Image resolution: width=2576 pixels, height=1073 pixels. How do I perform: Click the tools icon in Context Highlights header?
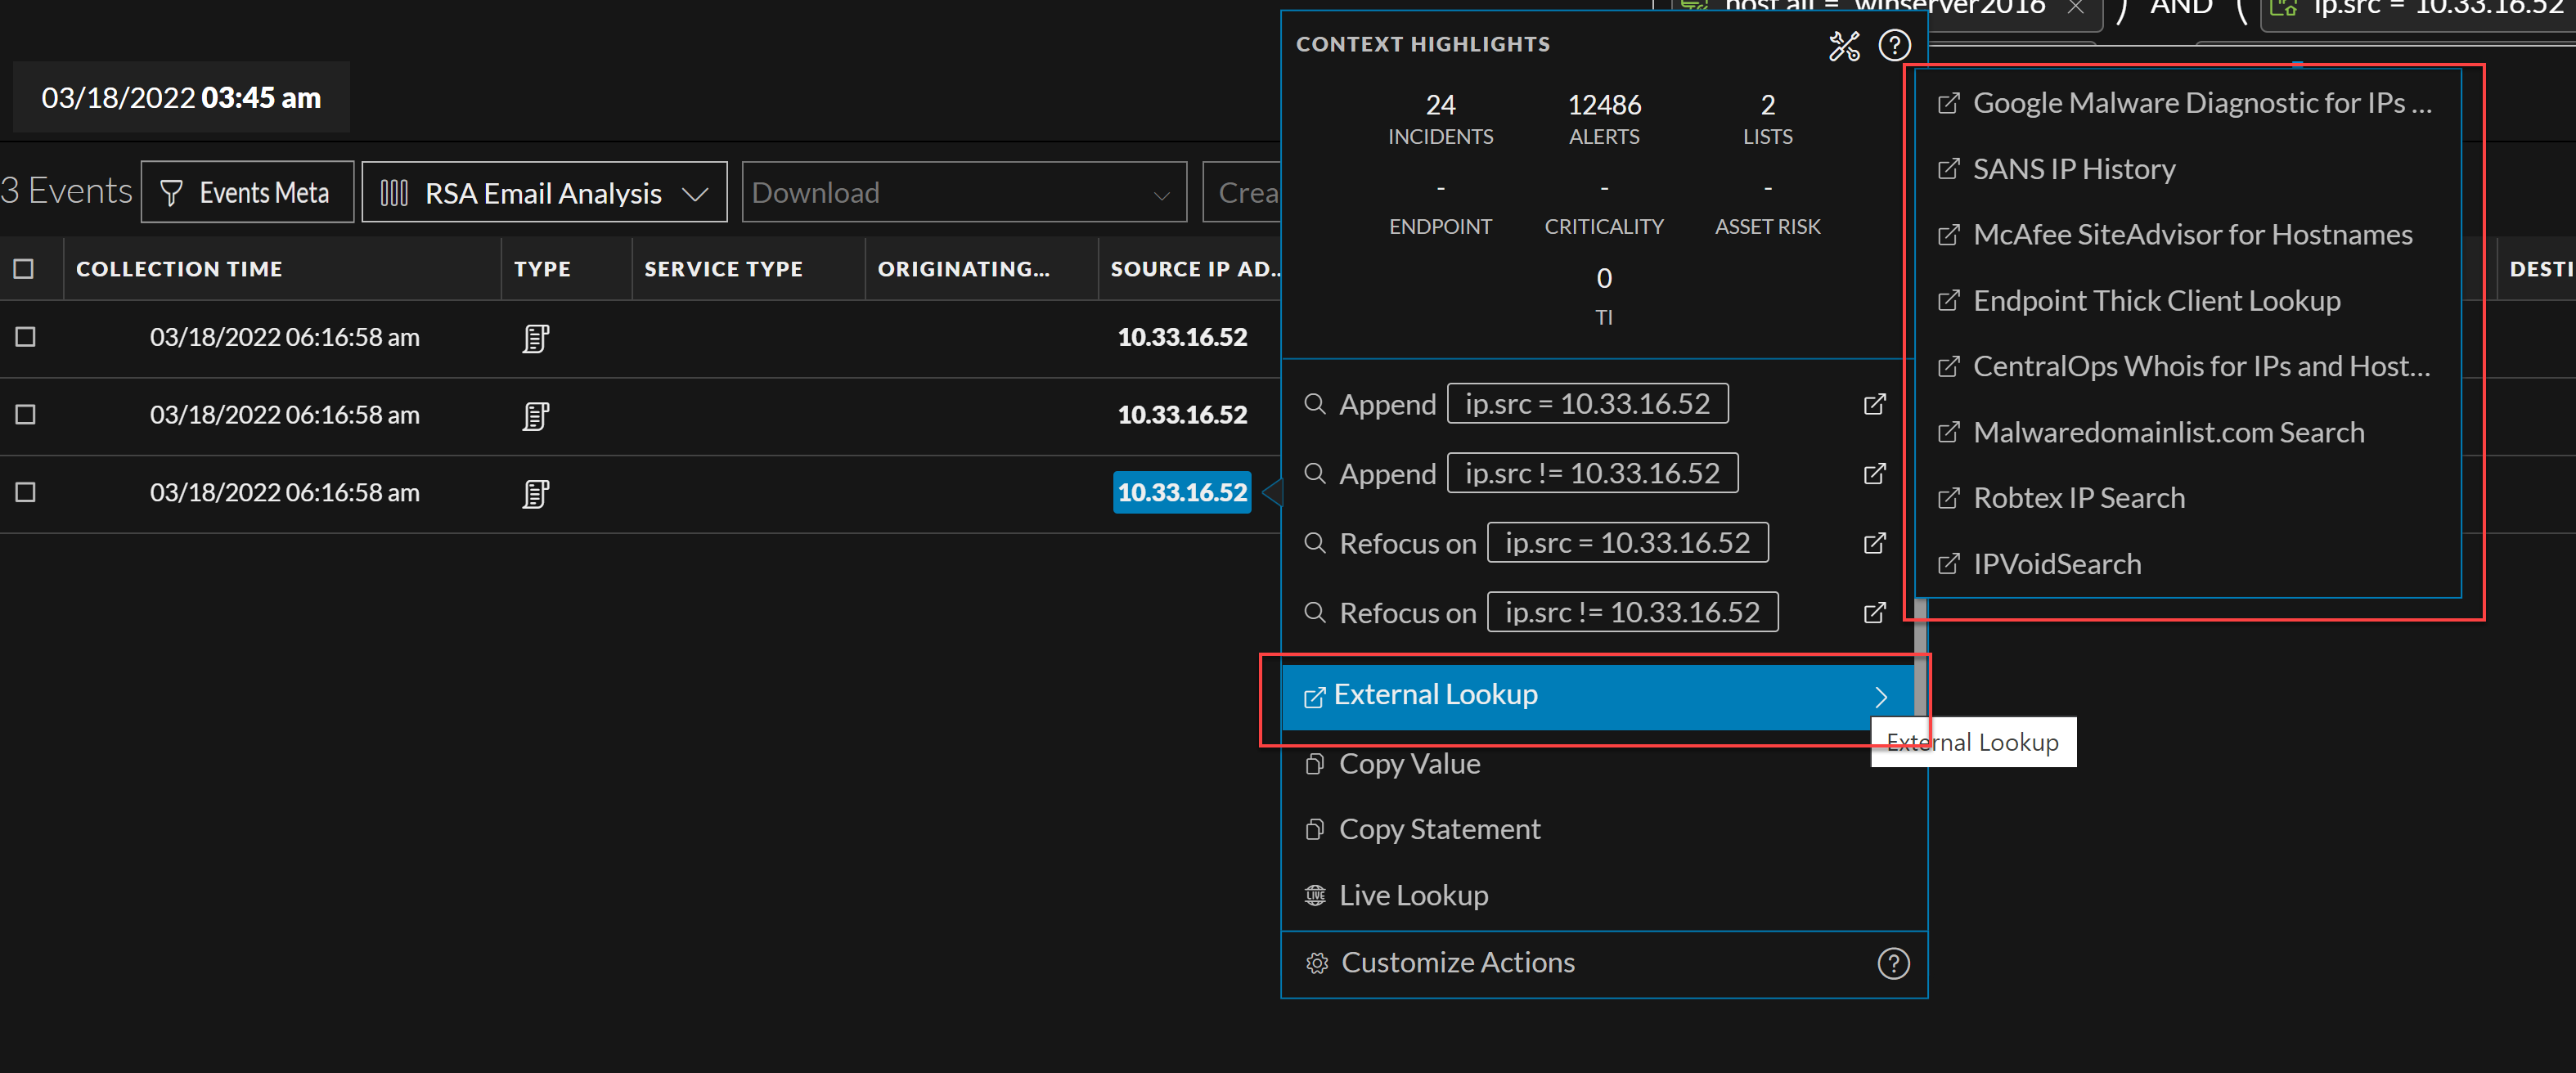1843,46
